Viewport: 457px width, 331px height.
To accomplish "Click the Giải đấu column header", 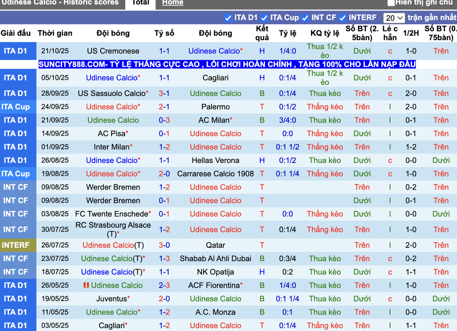I will 16,33.
